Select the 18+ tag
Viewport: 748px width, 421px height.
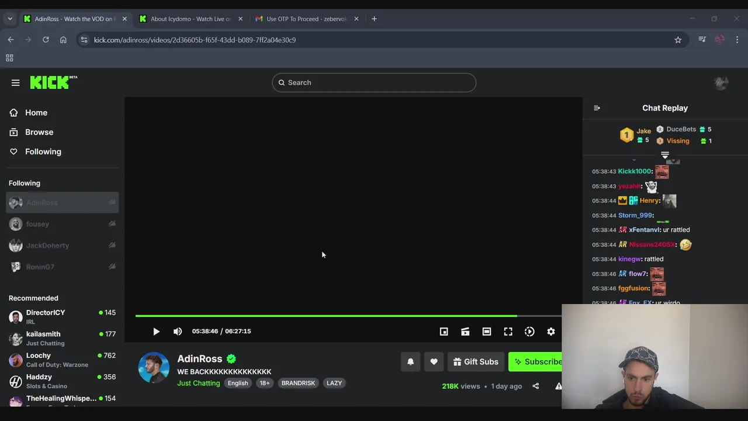pyautogui.click(x=265, y=383)
